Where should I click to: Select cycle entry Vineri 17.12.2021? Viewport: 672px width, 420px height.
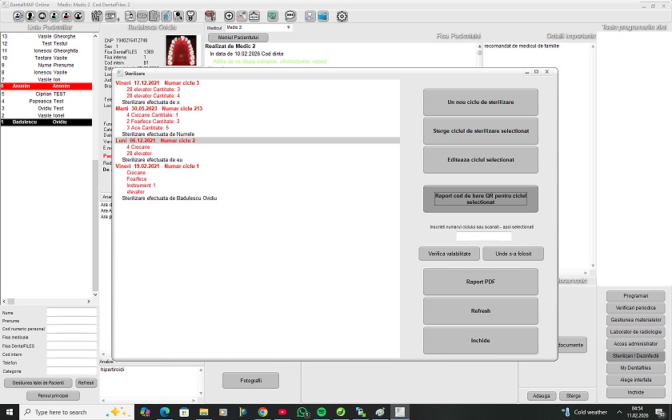[158, 83]
